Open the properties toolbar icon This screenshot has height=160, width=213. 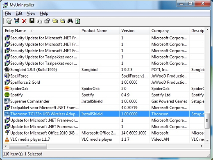pos(47,21)
